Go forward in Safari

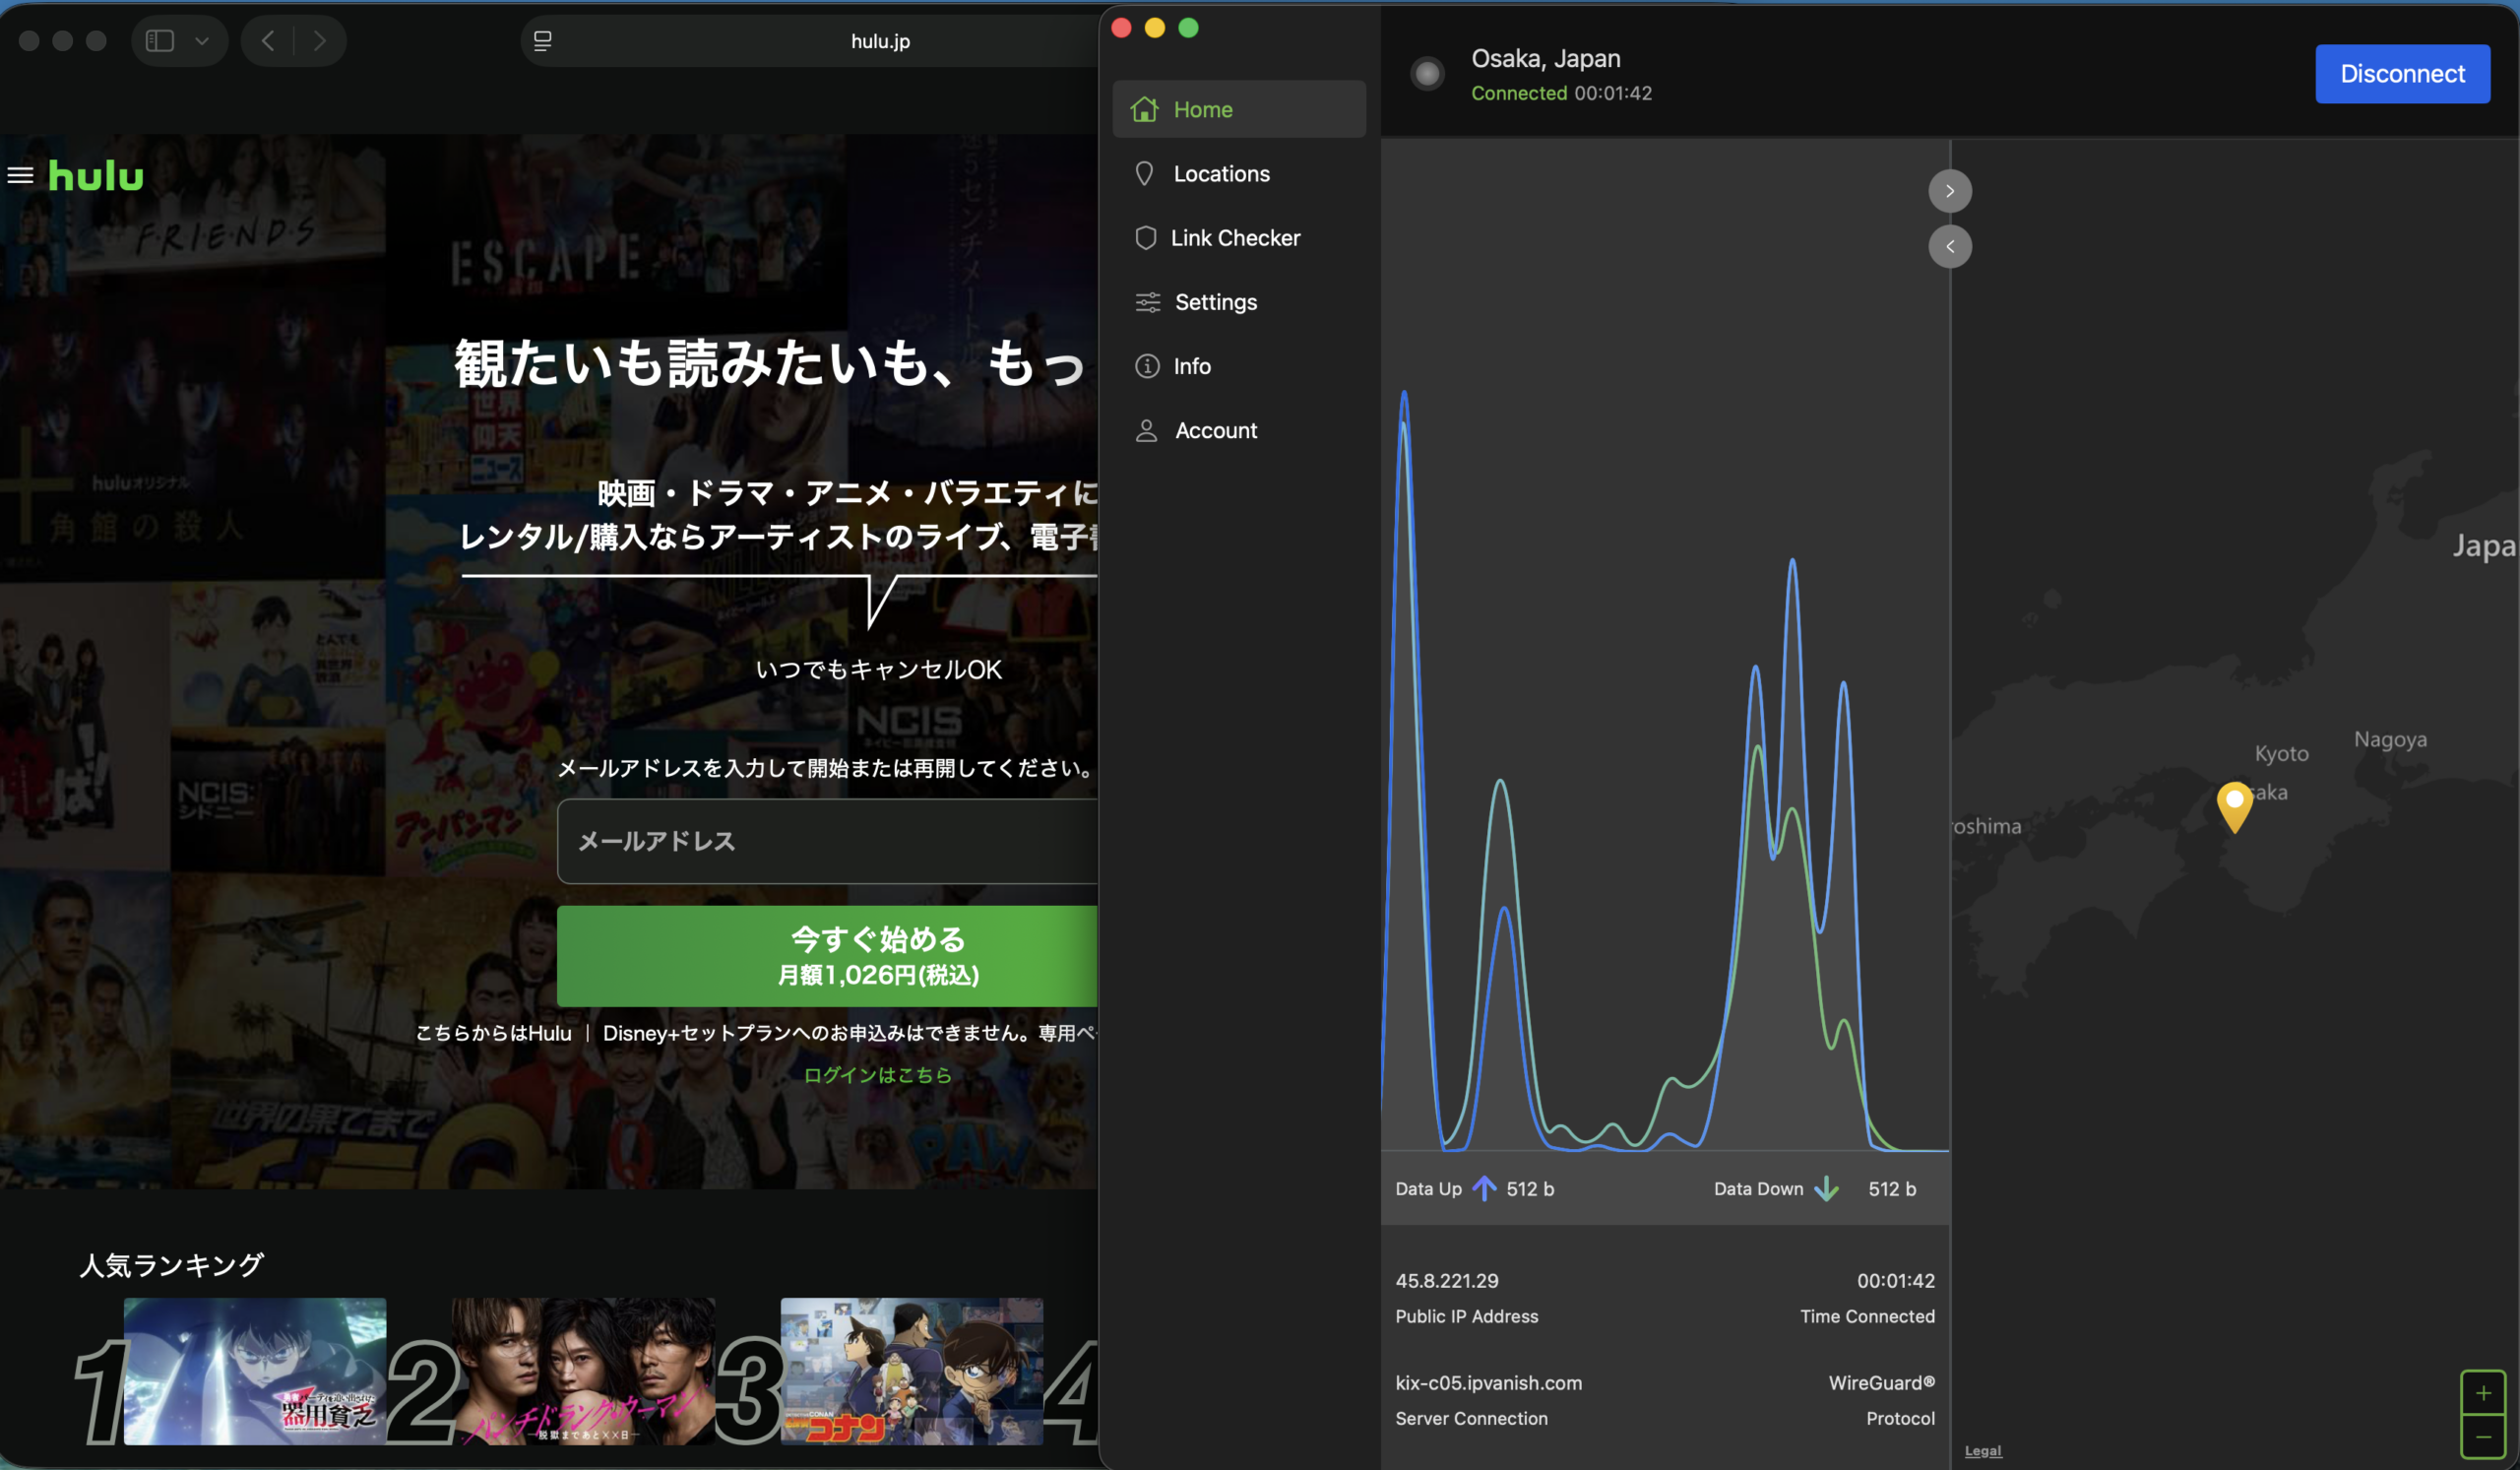[x=319, y=41]
